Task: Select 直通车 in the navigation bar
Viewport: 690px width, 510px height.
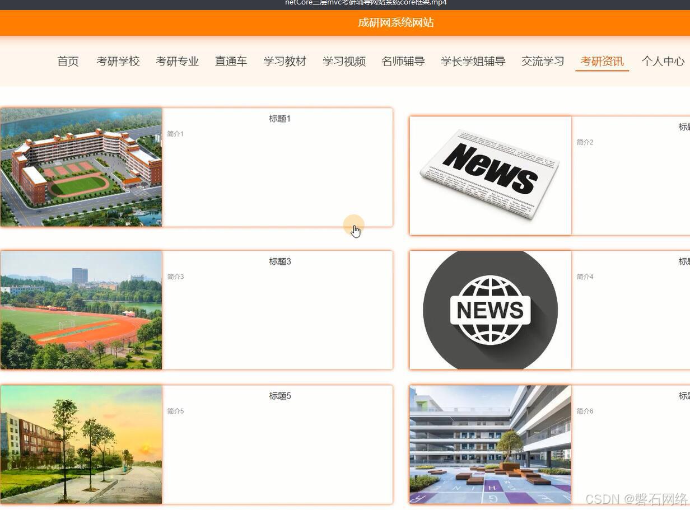Action: click(x=231, y=62)
